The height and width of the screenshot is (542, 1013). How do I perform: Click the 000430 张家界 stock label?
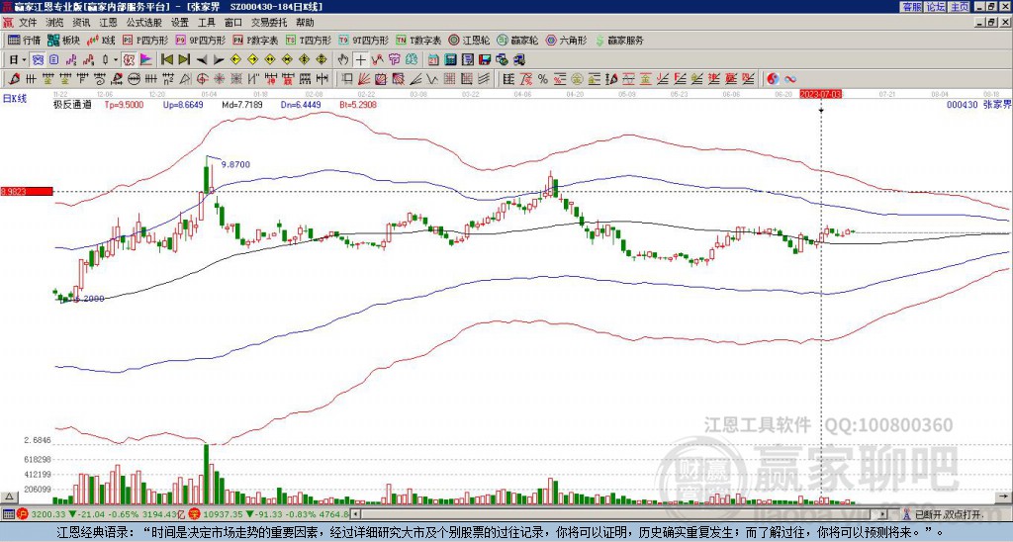[979, 105]
